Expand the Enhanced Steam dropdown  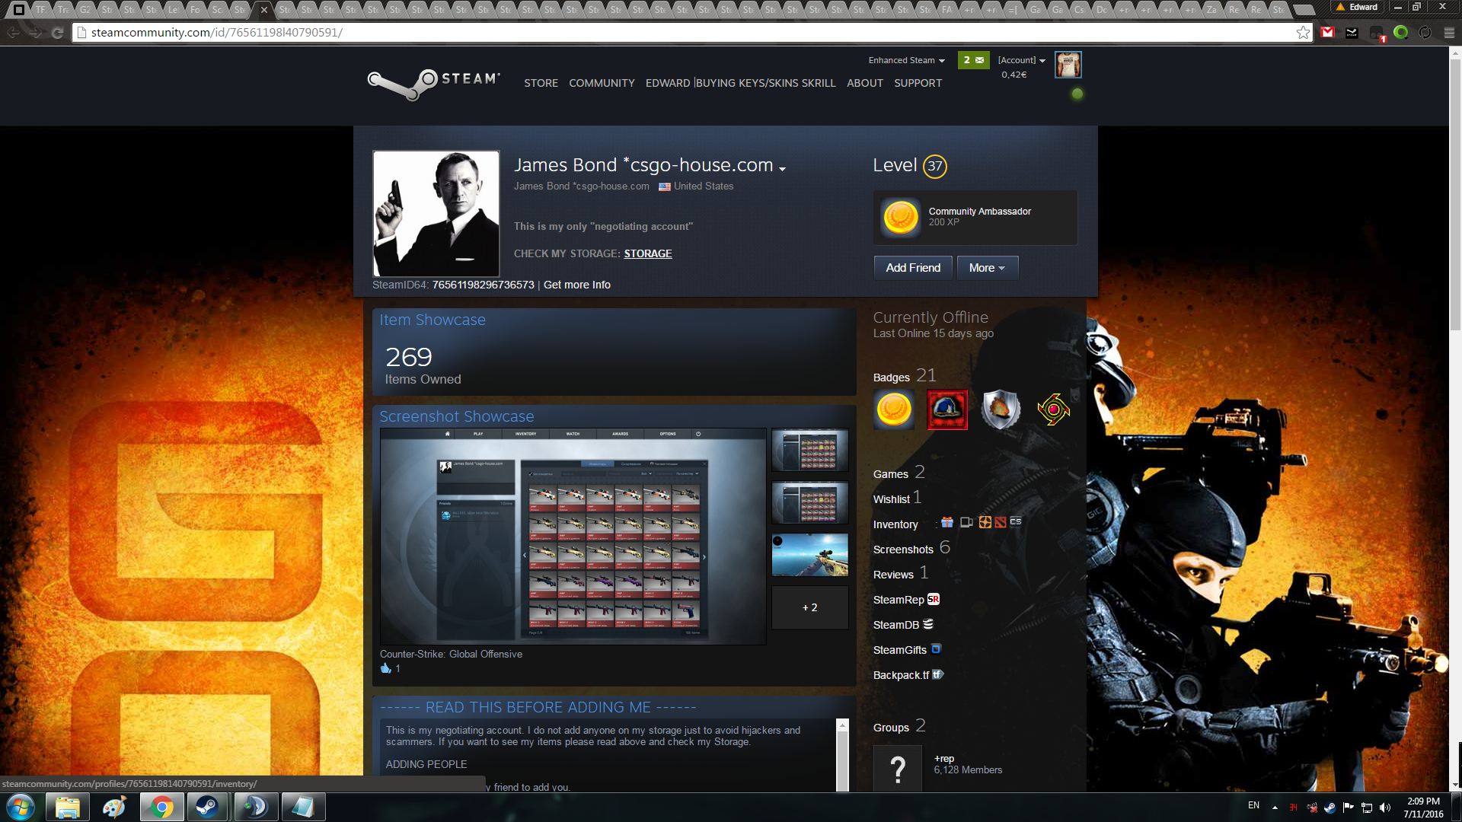906,60
